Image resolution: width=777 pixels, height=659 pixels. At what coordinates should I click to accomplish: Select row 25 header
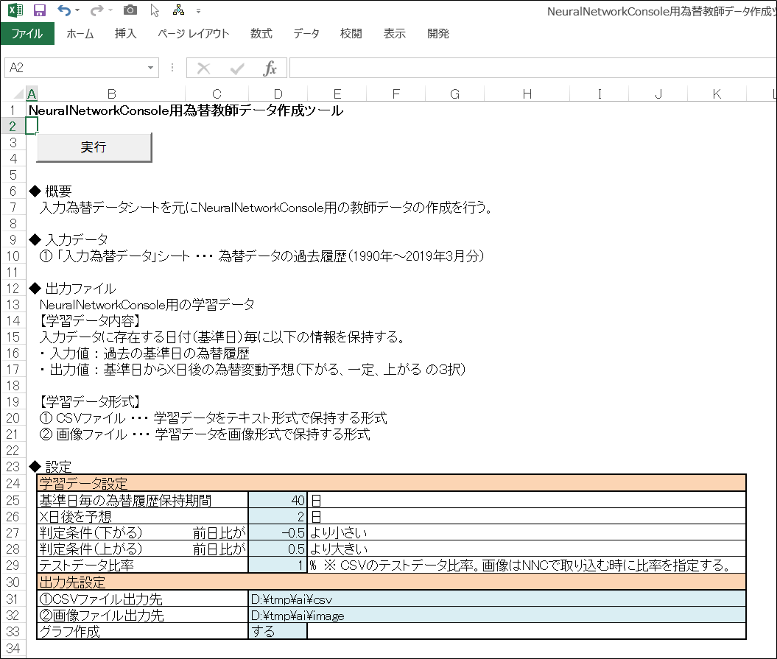pos(13,500)
